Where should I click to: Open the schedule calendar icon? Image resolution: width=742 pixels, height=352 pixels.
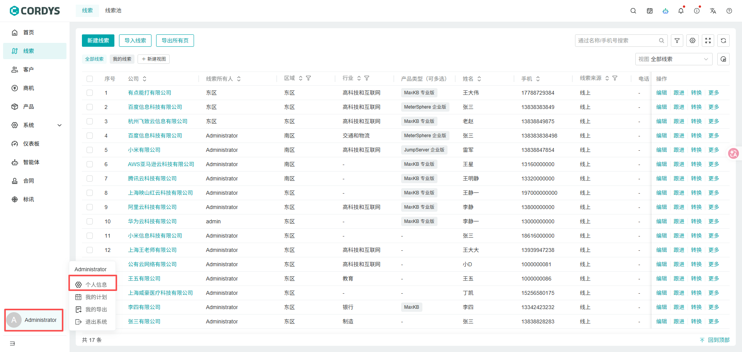click(649, 11)
